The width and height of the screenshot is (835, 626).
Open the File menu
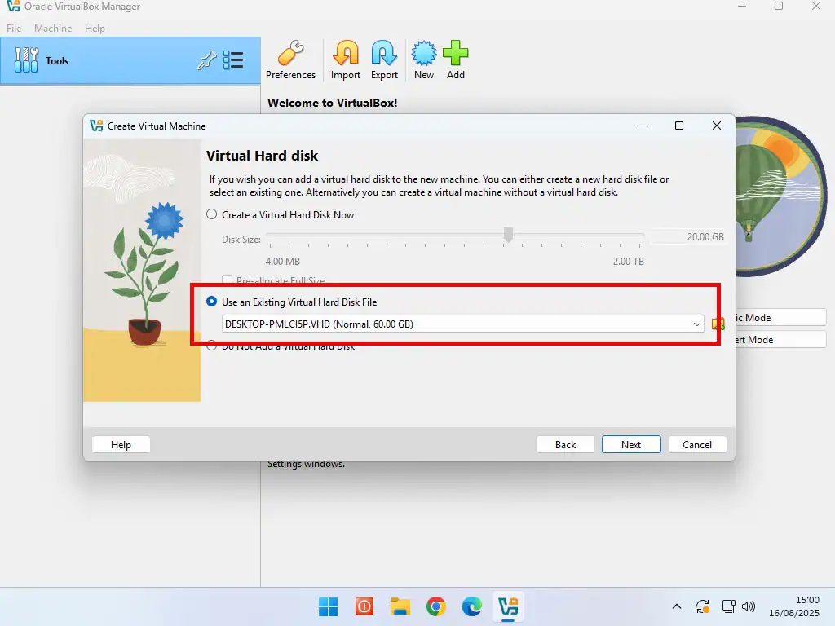click(x=14, y=29)
